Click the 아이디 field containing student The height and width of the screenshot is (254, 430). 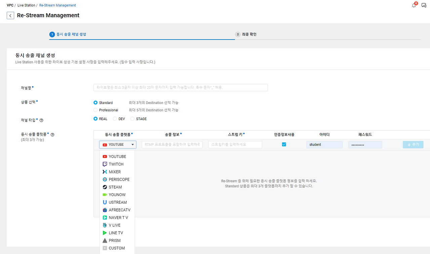(x=325, y=144)
